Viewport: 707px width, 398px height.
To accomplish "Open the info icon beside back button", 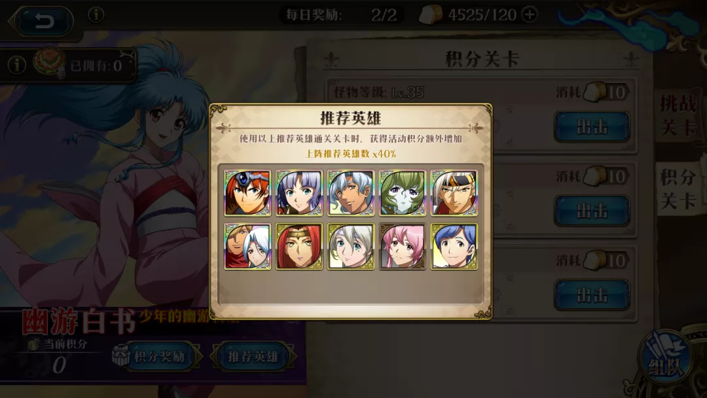I will click(x=96, y=15).
